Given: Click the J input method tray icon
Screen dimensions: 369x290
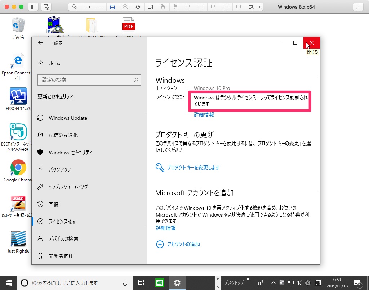Looking at the screenshot, I should tap(318, 283).
